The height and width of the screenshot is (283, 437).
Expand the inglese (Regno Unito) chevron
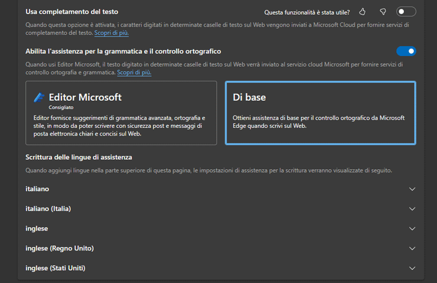click(412, 248)
